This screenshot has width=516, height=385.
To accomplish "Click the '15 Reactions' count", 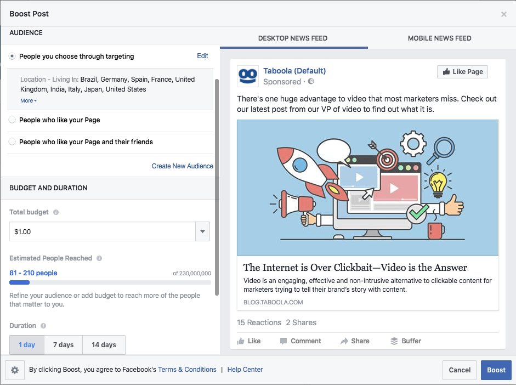I will [259, 322].
